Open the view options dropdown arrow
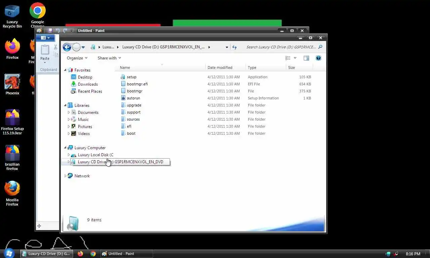Image resolution: width=430 pixels, height=258 pixels. tap(295, 58)
